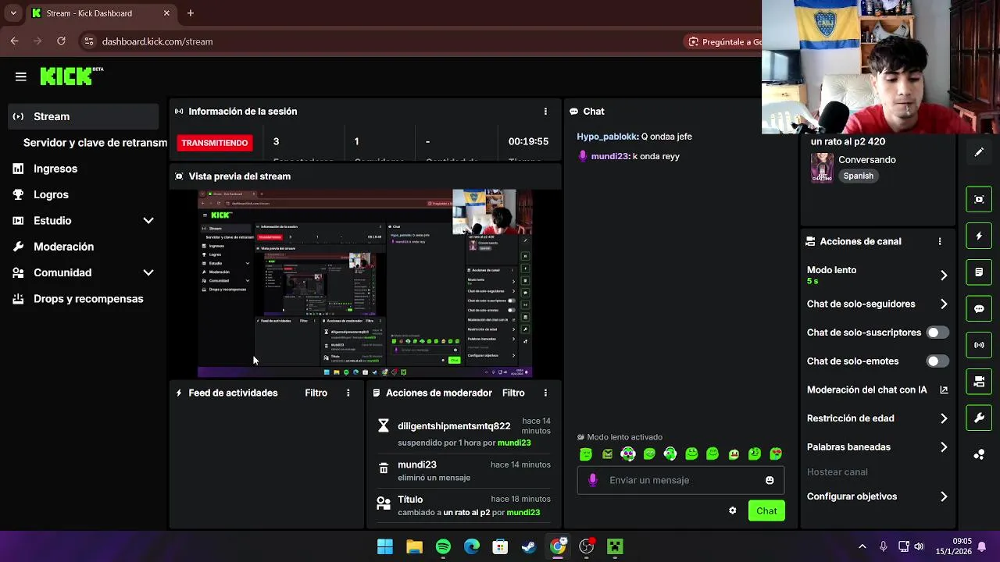Click the Conversando category thumbnail
The image size is (1000, 562).
coord(821,167)
